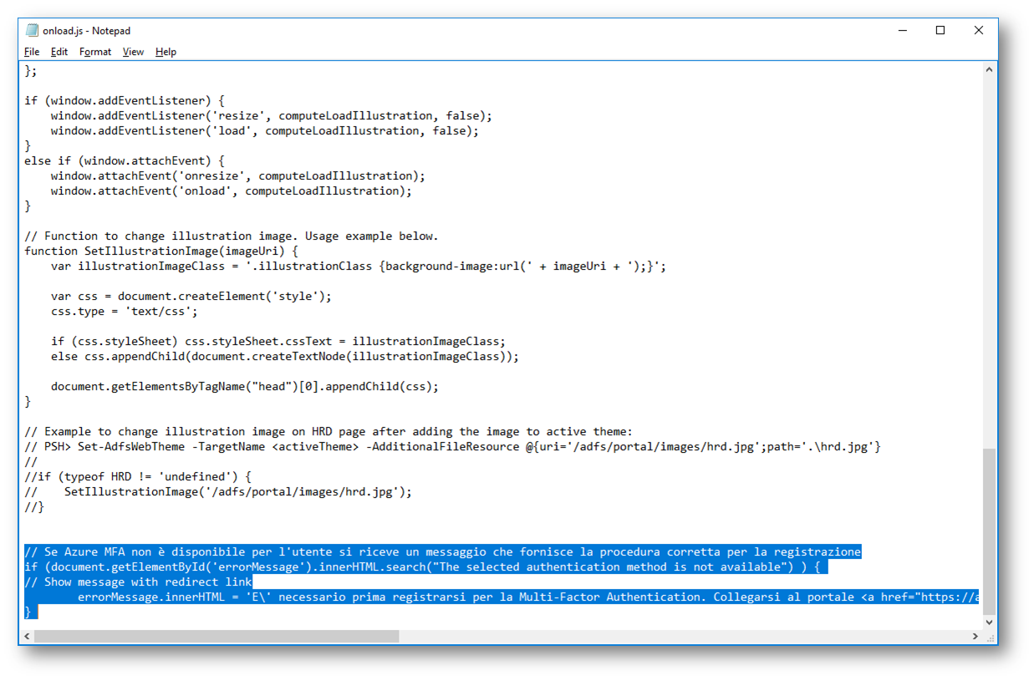Click the horizontal scrollbar left arrow
The width and height of the screenshot is (1034, 681).
[28, 637]
